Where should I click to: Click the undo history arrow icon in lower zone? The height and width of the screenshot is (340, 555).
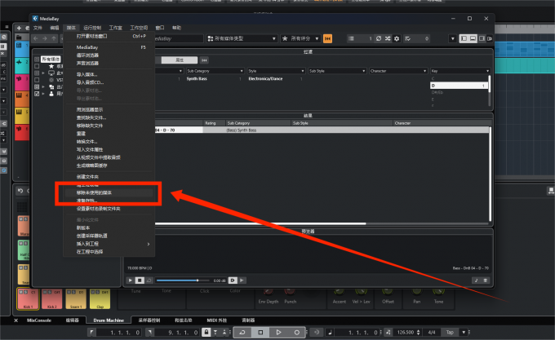(x=20, y=191)
